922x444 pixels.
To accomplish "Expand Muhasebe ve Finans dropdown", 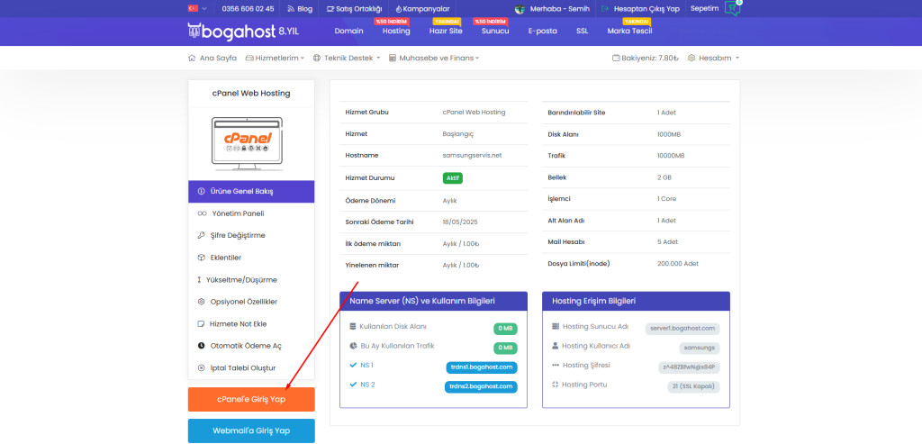I will tap(434, 59).
